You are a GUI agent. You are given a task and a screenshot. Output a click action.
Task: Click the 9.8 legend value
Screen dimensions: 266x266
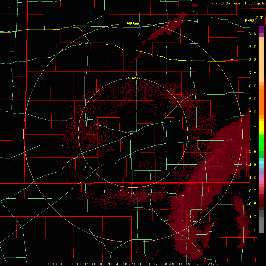coord(253,33)
